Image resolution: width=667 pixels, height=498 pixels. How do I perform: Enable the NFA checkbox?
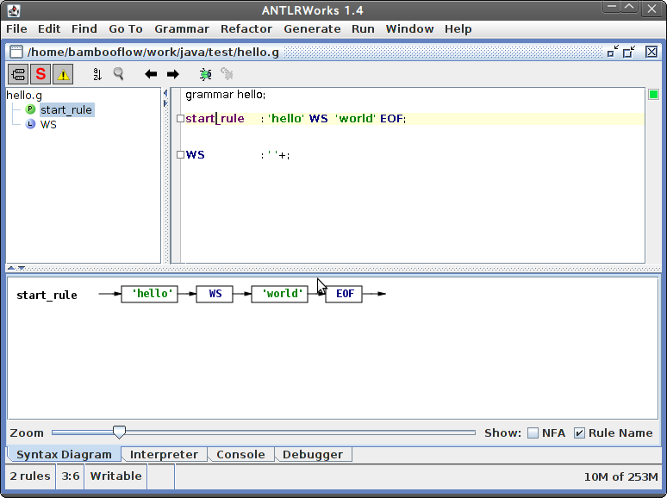(533, 433)
